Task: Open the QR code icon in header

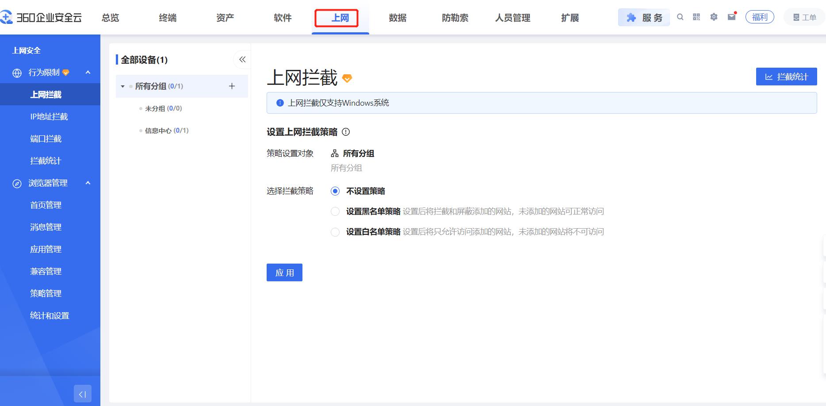Action: tap(696, 17)
